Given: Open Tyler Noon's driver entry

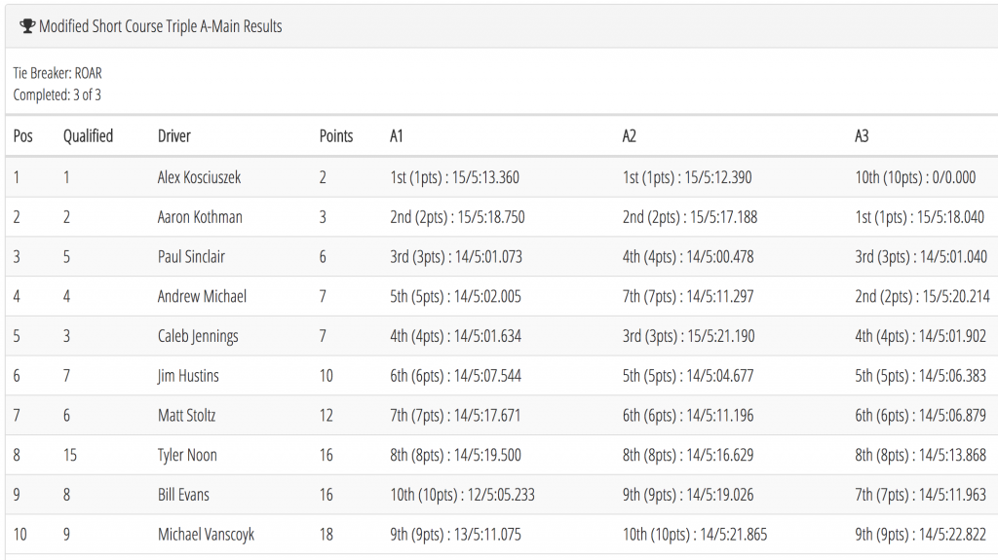Looking at the screenshot, I should tap(187, 456).
